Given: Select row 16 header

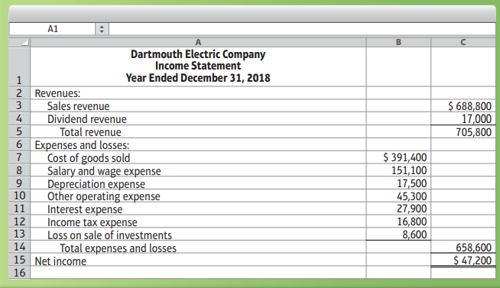Looking at the screenshot, I should tap(19, 273).
